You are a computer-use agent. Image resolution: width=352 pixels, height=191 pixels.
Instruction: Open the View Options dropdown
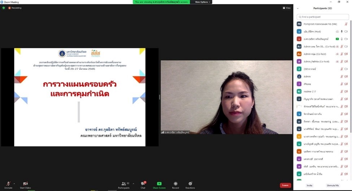click(202, 2)
